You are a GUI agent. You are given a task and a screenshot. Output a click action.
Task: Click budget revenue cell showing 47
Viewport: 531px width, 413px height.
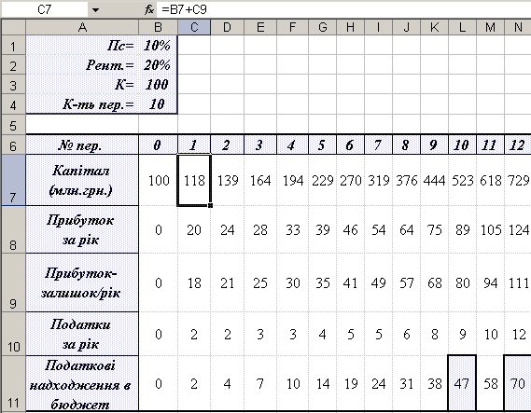coord(462,383)
